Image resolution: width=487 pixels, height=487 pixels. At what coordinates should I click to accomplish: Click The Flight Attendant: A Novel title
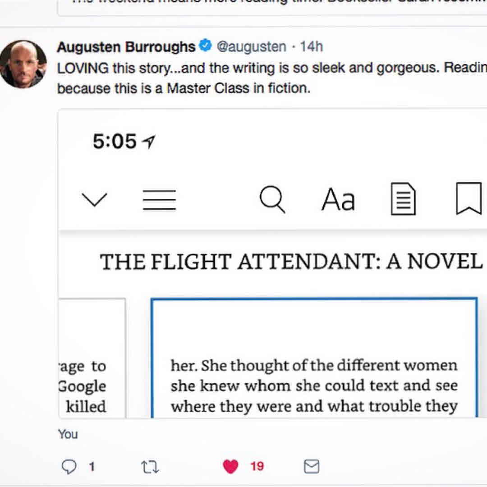pyautogui.click(x=291, y=262)
